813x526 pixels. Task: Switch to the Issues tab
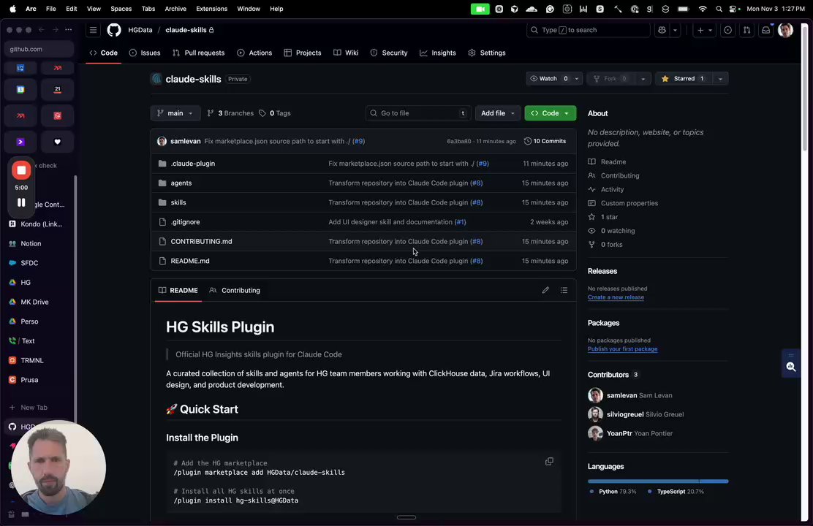click(x=145, y=53)
